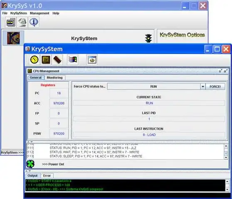Click the >>> Power On! status text
Screen dimensions: 232x199
click(x=53, y=164)
